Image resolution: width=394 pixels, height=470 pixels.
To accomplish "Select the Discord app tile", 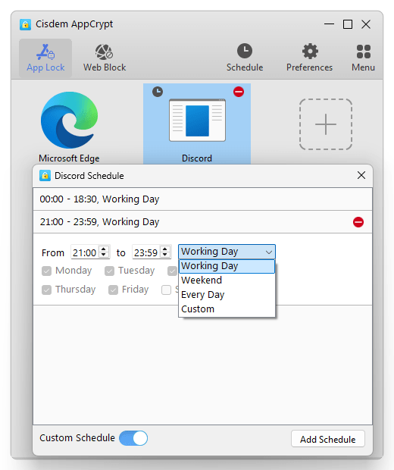I will tap(197, 124).
